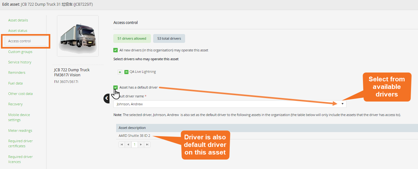418x169 pixels.
Task: Open Other cost data section
Action: coord(20,94)
